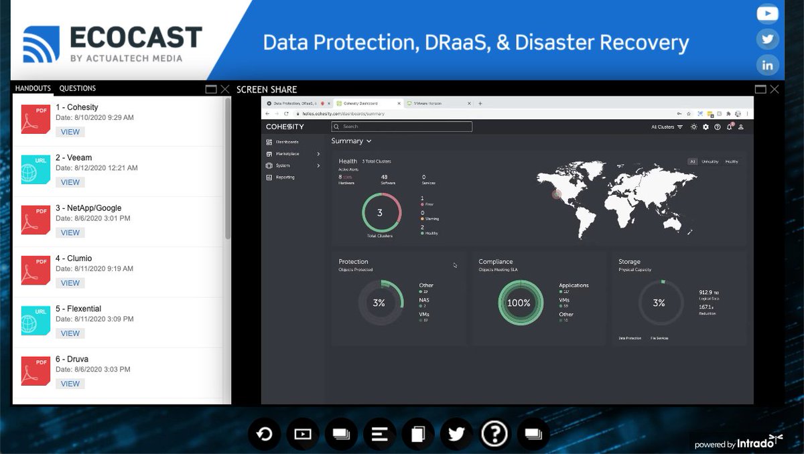804x454 pixels.
Task: Click the Cohesity logo in dashboard header
Action: [285, 127]
